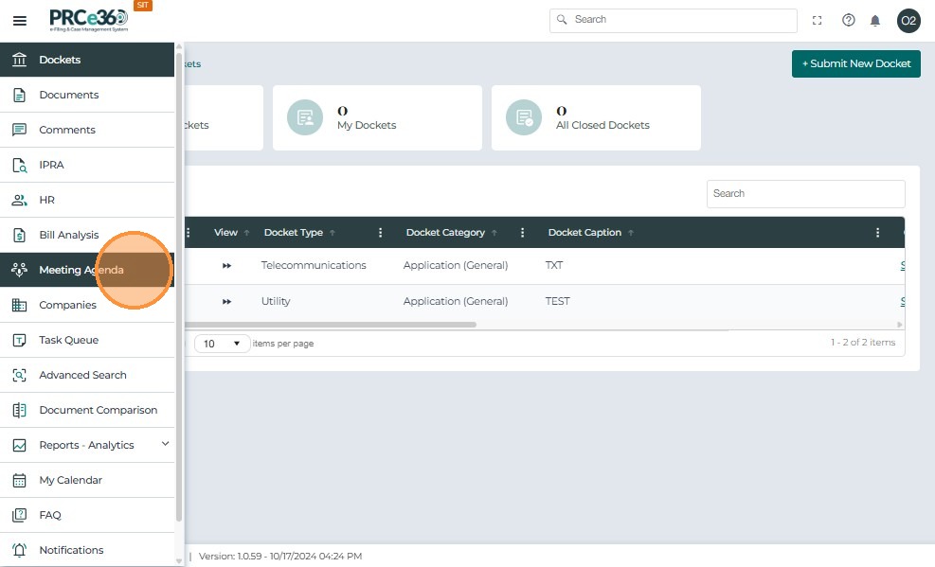The height and width of the screenshot is (567, 935).
Task: Toggle the hamburger menu icon
Action: tap(20, 21)
